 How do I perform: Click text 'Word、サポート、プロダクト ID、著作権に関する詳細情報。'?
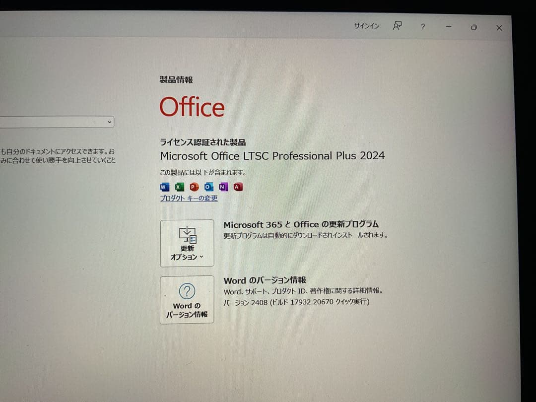[x=303, y=291]
